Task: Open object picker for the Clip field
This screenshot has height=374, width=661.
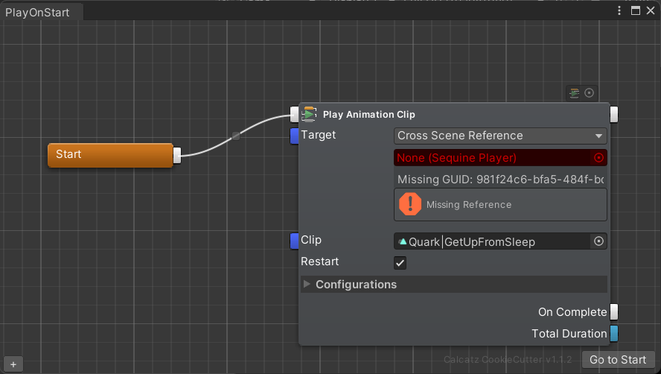Action: click(598, 241)
